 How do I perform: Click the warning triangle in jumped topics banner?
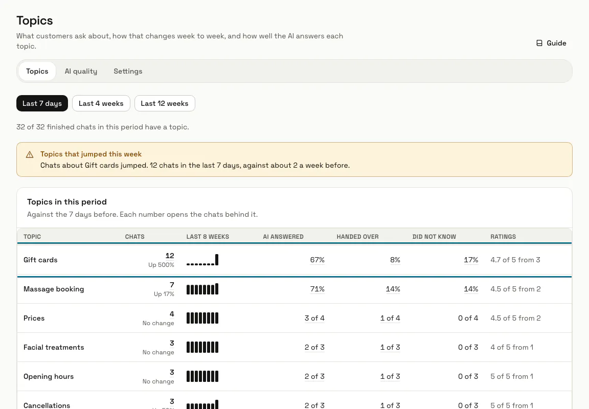pyautogui.click(x=30, y=155)
